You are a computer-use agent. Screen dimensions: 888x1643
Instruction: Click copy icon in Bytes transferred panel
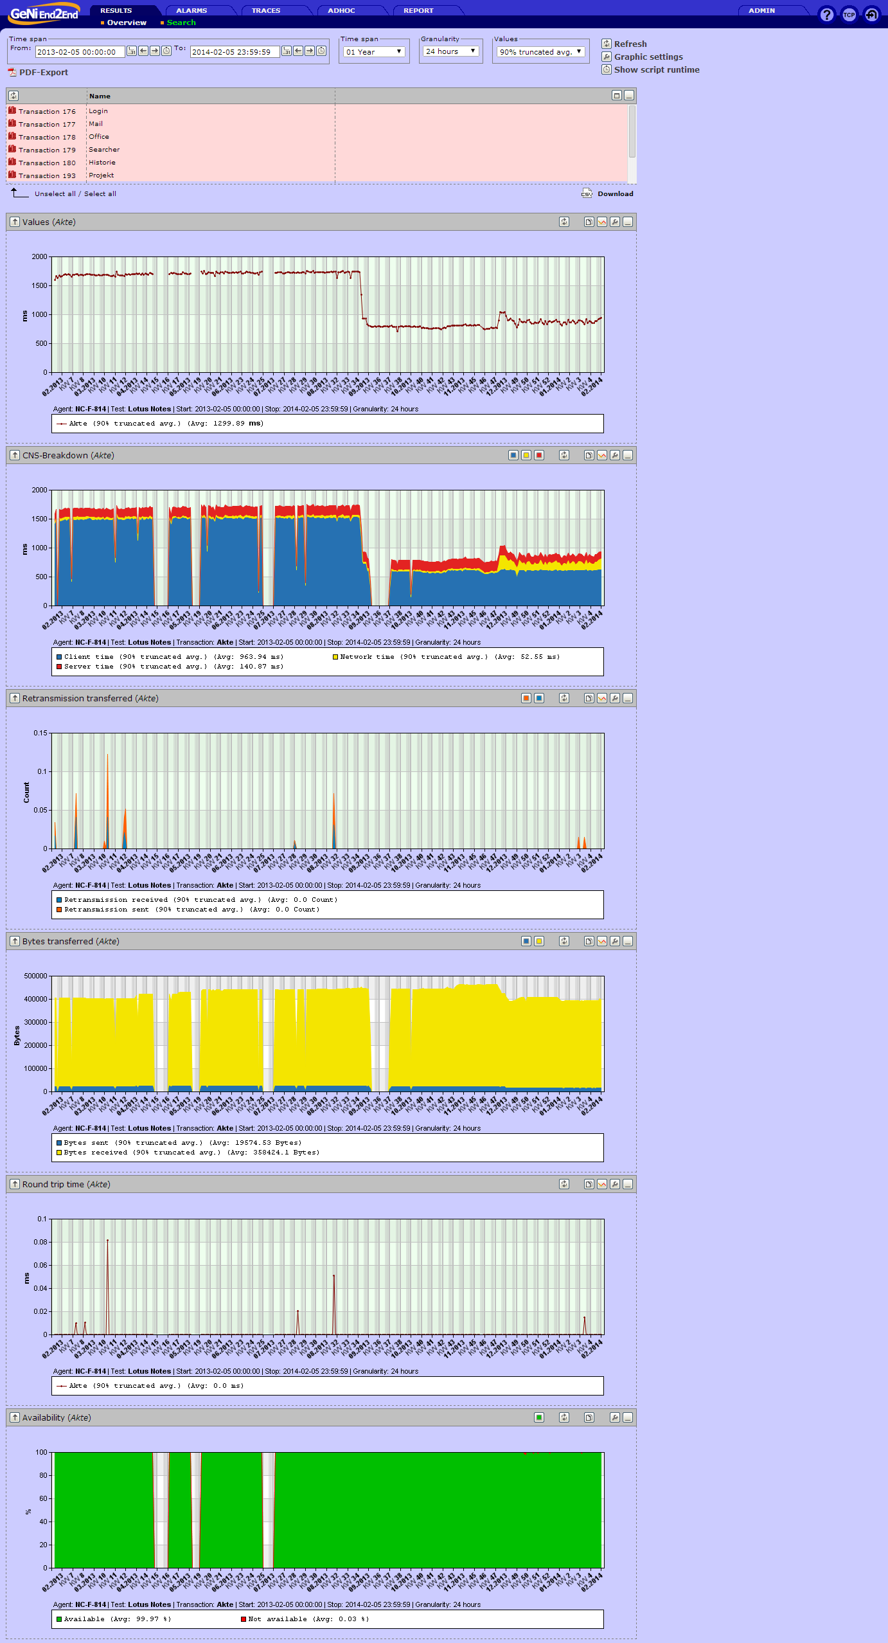coord(589,941)
